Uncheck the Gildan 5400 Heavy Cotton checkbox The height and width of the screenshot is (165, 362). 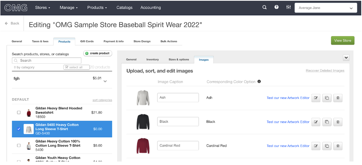tap(19, 129)
